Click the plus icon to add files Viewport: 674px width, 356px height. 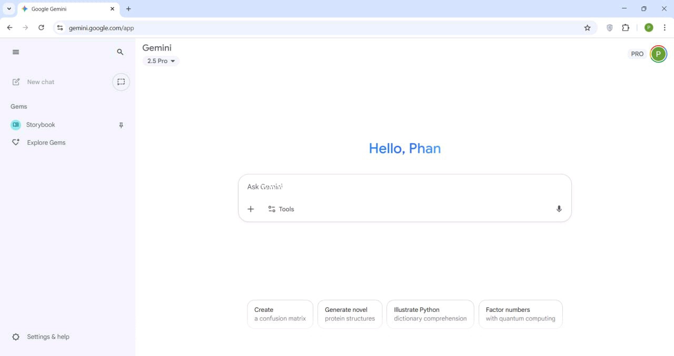251,209
